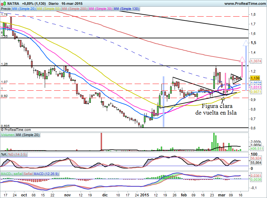Viewport: 267px width, 198px height.
Task: Select the MM (Simple 200) red legend
Action: (75, 9)
